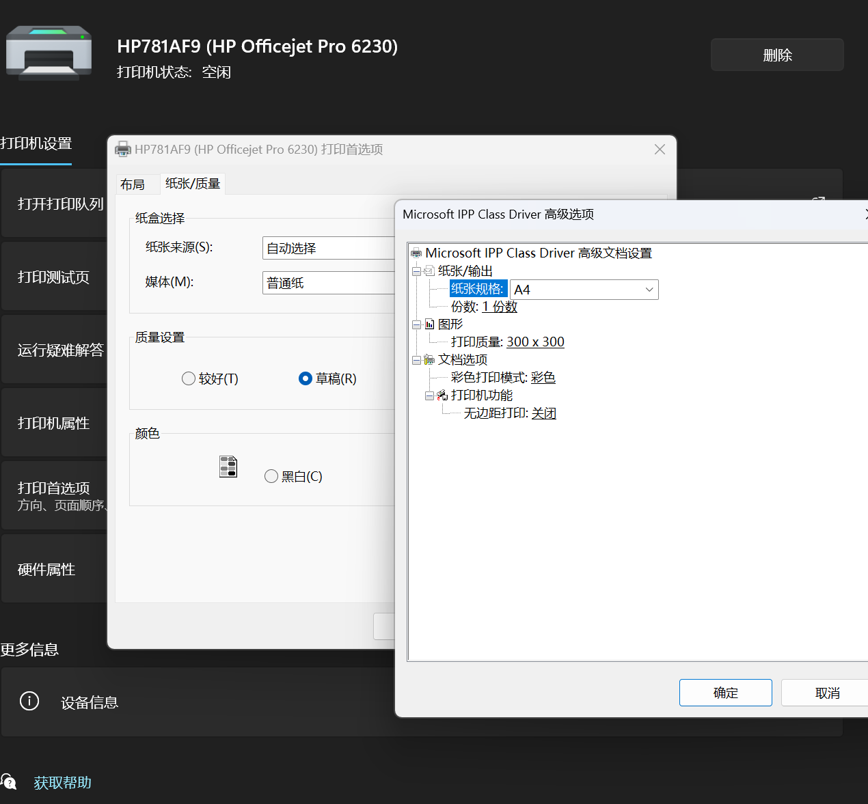Click the Get Help headset icon
The image size is (868, 804).
[x=9, y=782]
